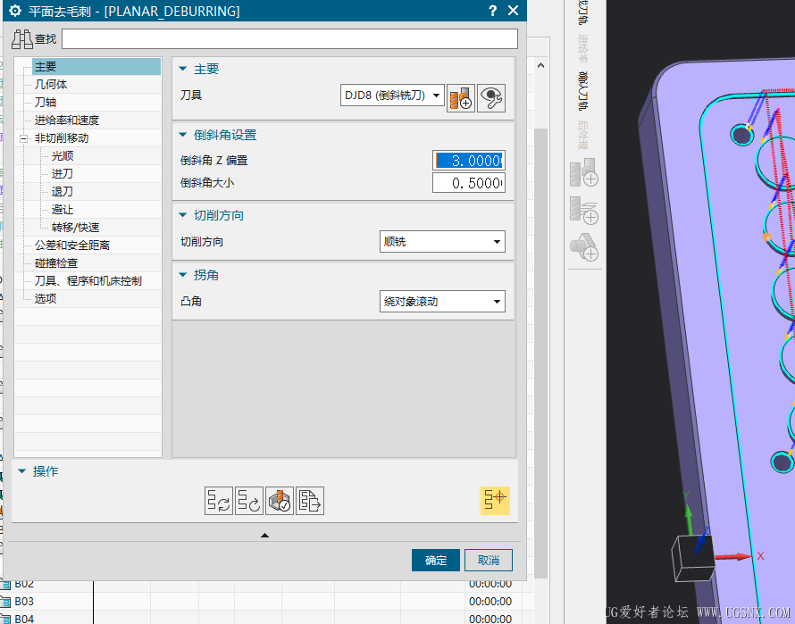This screenshot has height=624, width=795.
Task: Select 进给率和速度 in the tree
Action: (x=67, y=121)
